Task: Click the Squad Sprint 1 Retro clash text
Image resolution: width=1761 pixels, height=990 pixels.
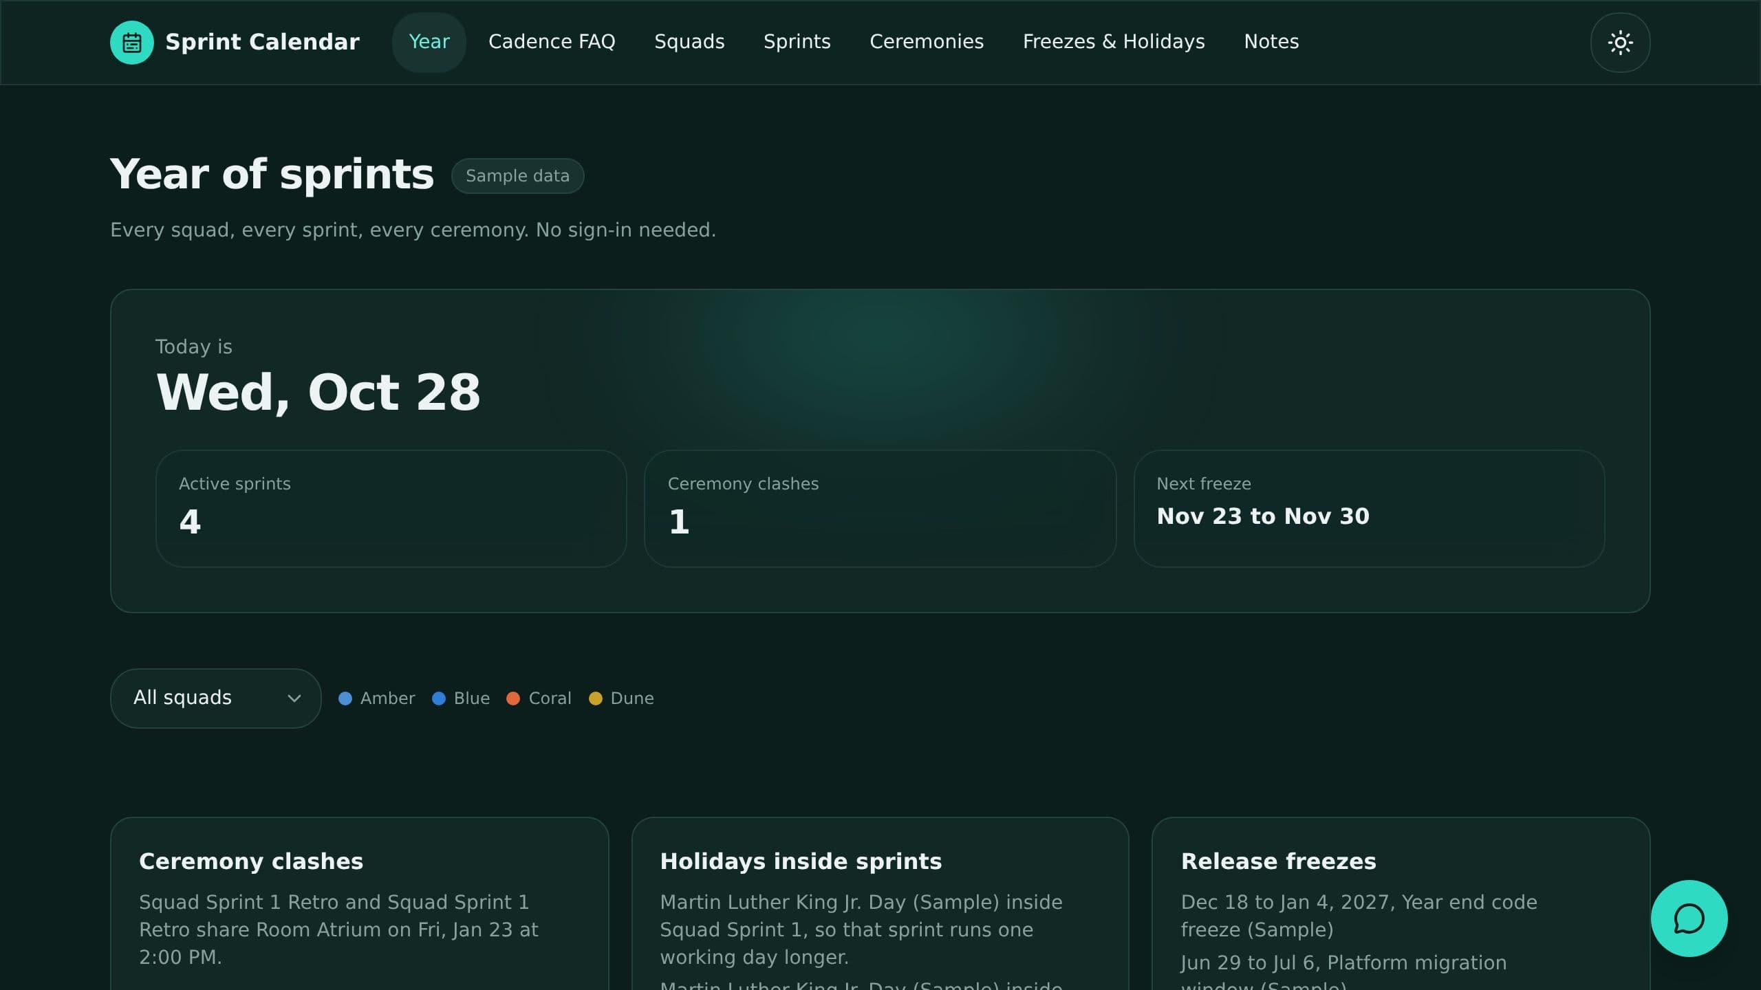Action: [338, 929]
